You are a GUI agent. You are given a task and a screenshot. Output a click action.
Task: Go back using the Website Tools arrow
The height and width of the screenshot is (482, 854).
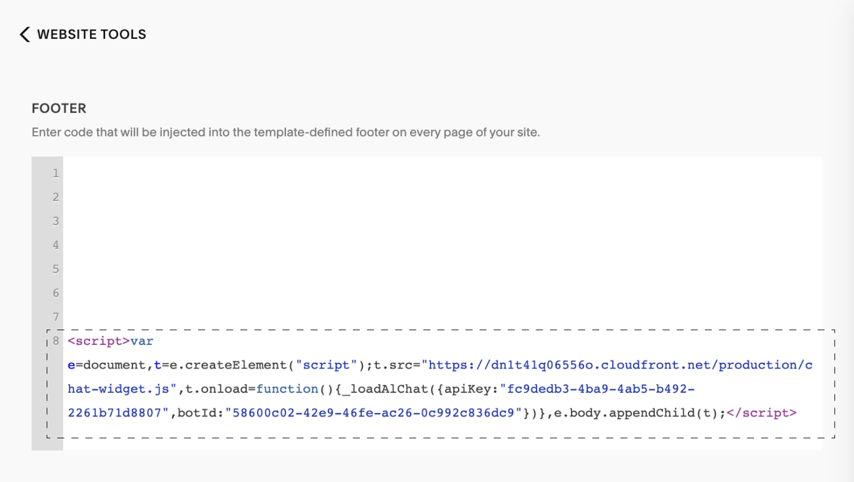click(24, 34)
